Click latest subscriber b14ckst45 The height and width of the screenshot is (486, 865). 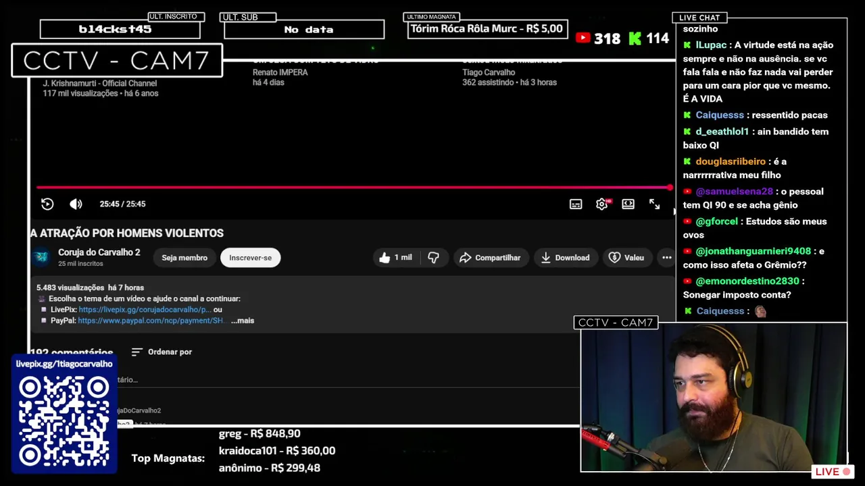115,29
